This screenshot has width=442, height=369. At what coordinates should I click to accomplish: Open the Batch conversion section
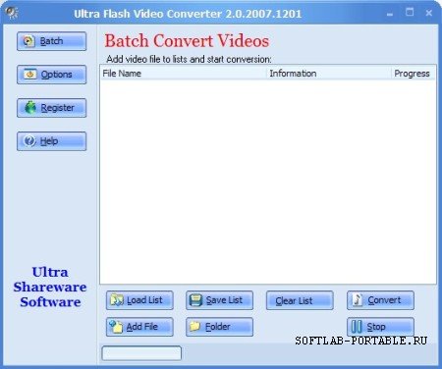(52, 41)
